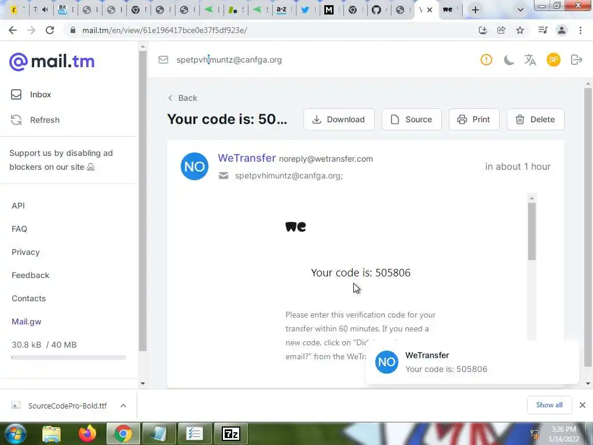This screenshot has width=593, height=445.
Task: Open 7-Zip from the taskbar
Action: tap(231, 433)
